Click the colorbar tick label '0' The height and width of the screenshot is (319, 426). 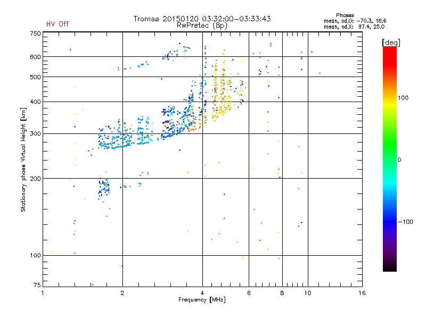(399, 160)
